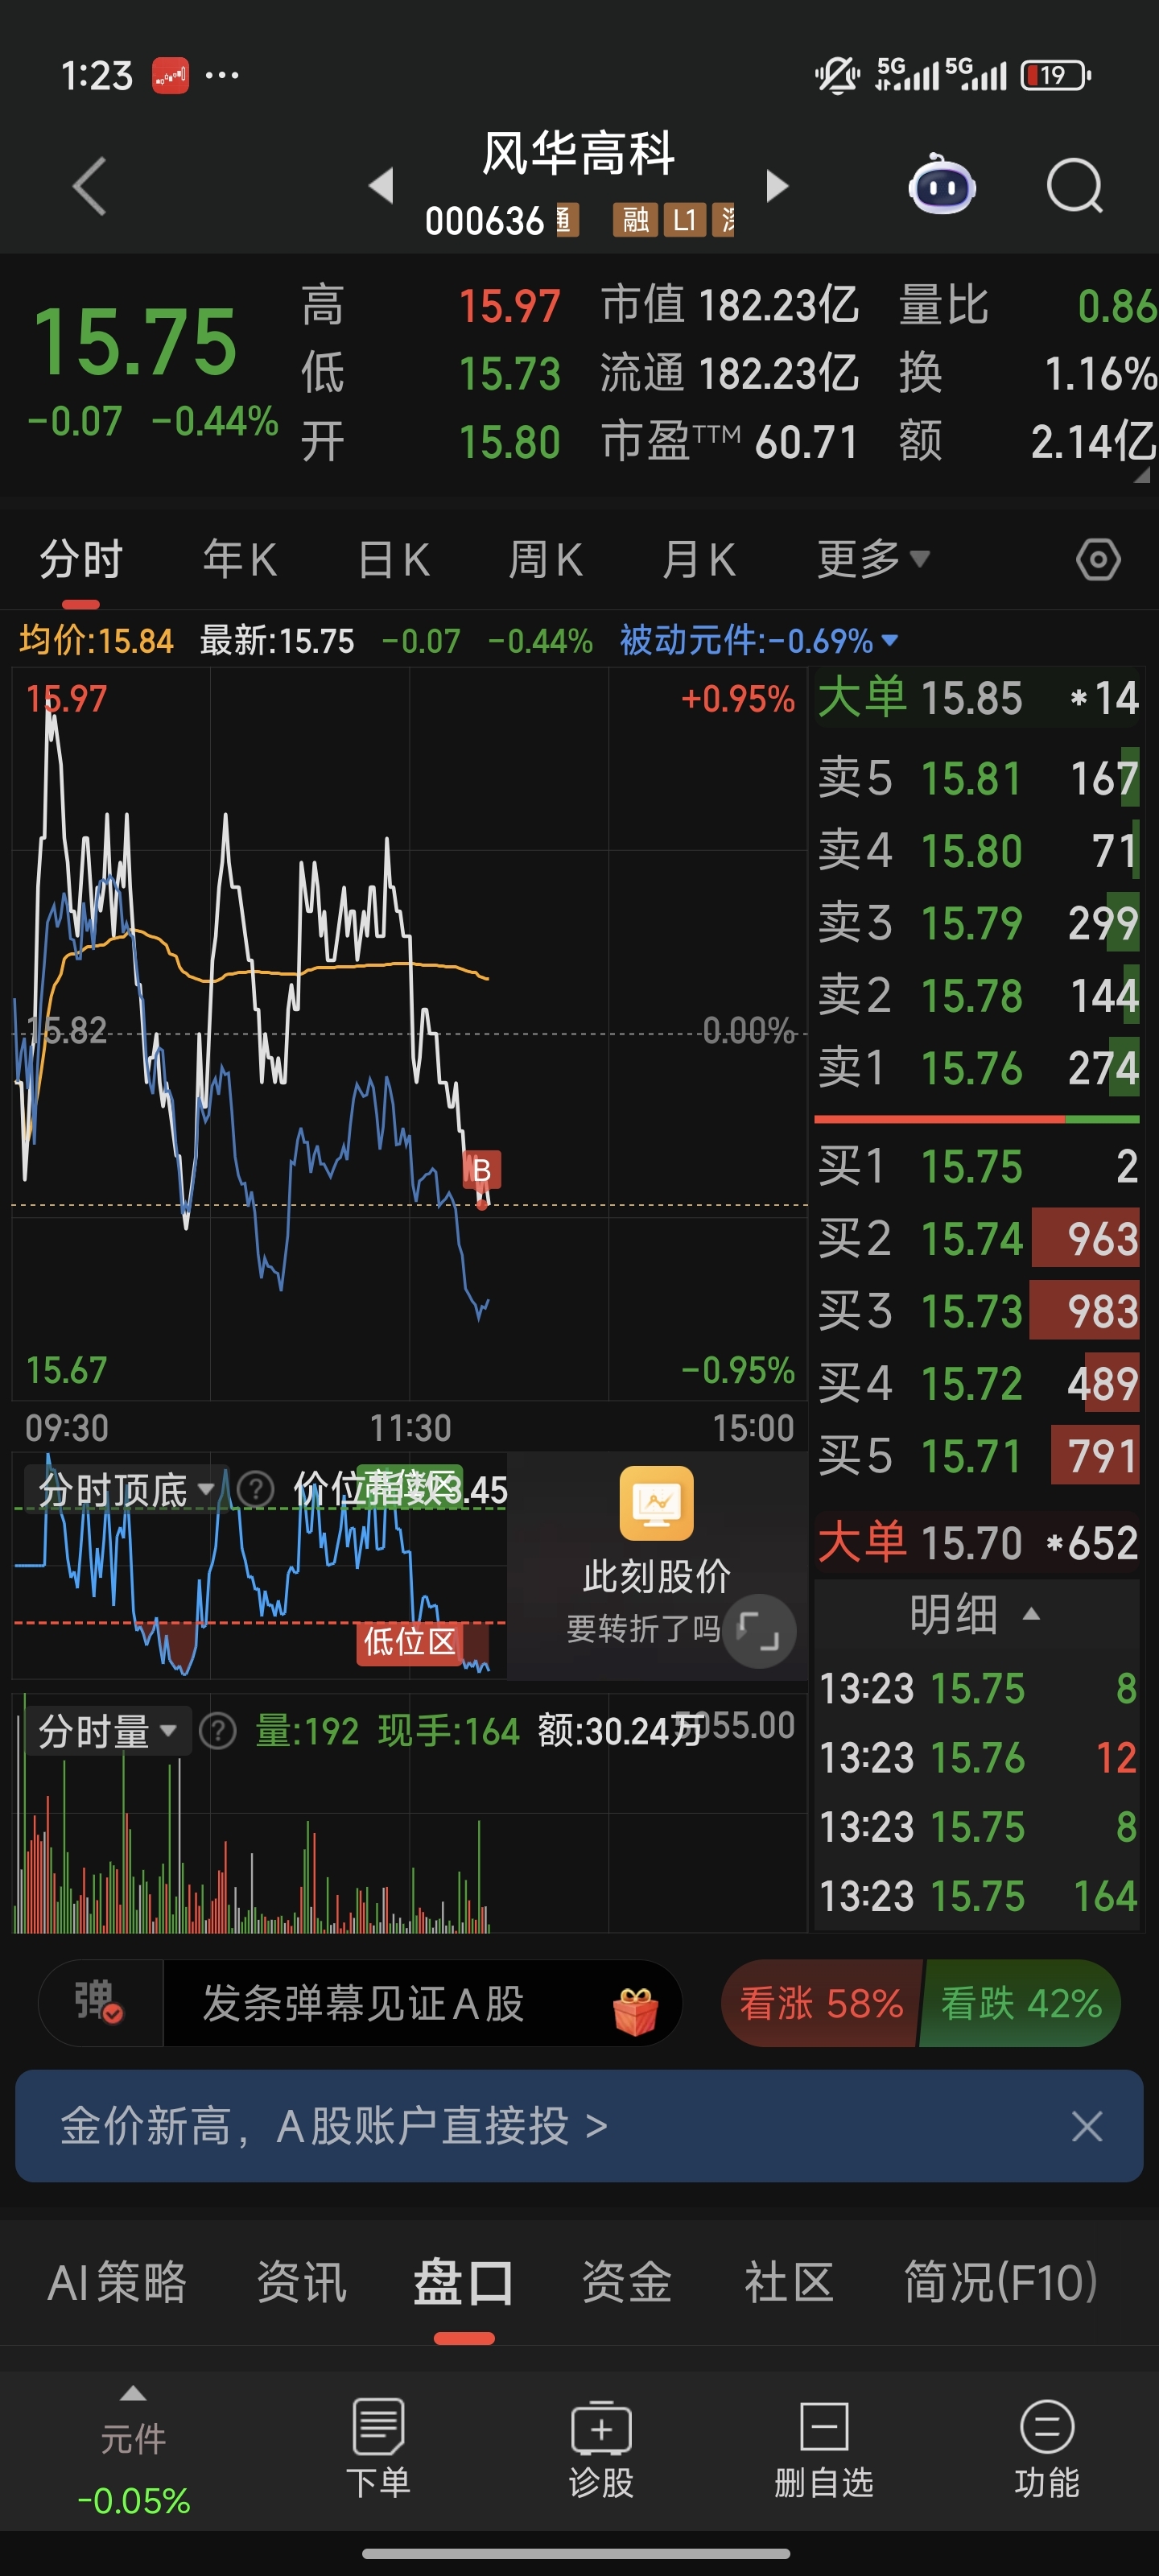The image size is (1159, 2576).
Task: Go back with the left chevron arrow
Action: tap(90, 186)
